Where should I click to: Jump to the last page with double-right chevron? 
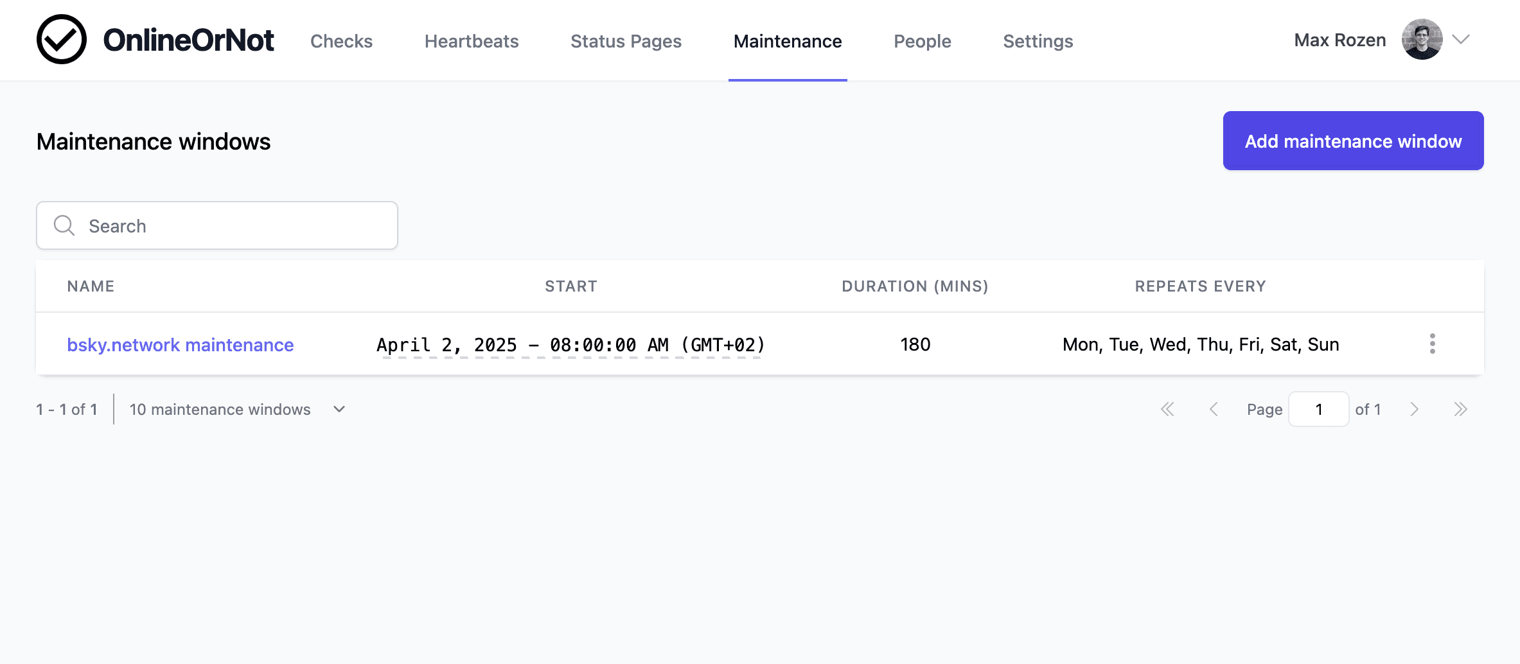pyautogui.click(x=1461, y=409)
